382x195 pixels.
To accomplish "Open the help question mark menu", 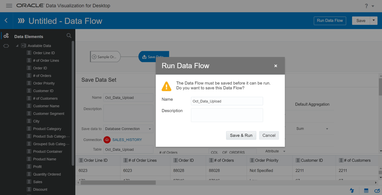I will (366, 6).
